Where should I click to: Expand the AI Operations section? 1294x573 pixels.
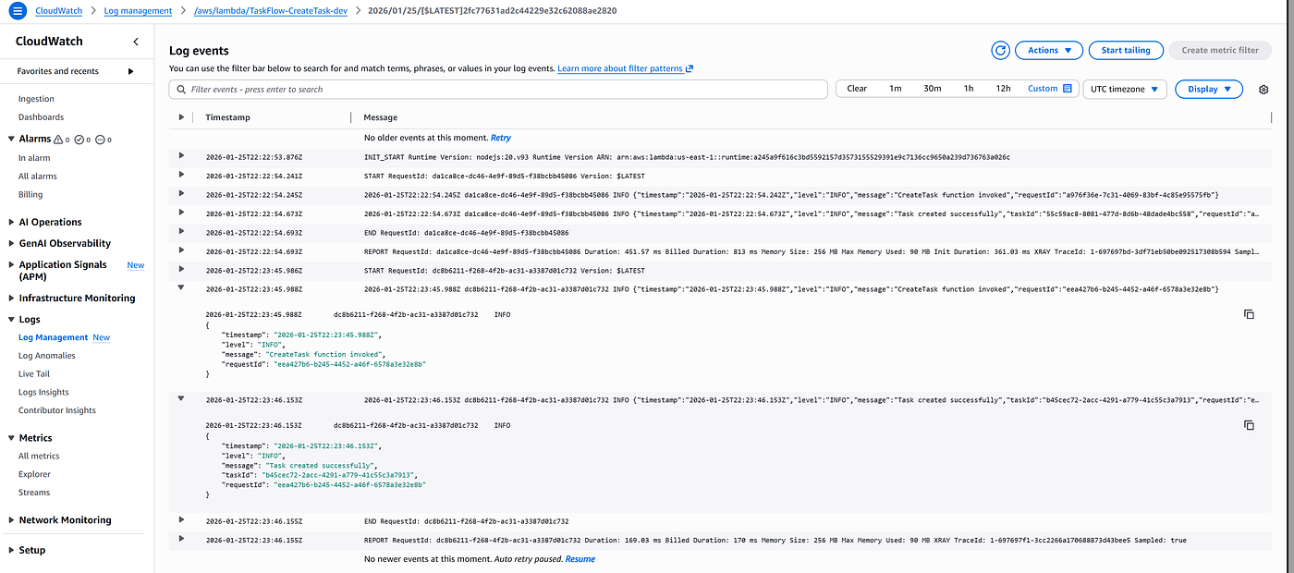pyautogui.click(x=11, y=222)
